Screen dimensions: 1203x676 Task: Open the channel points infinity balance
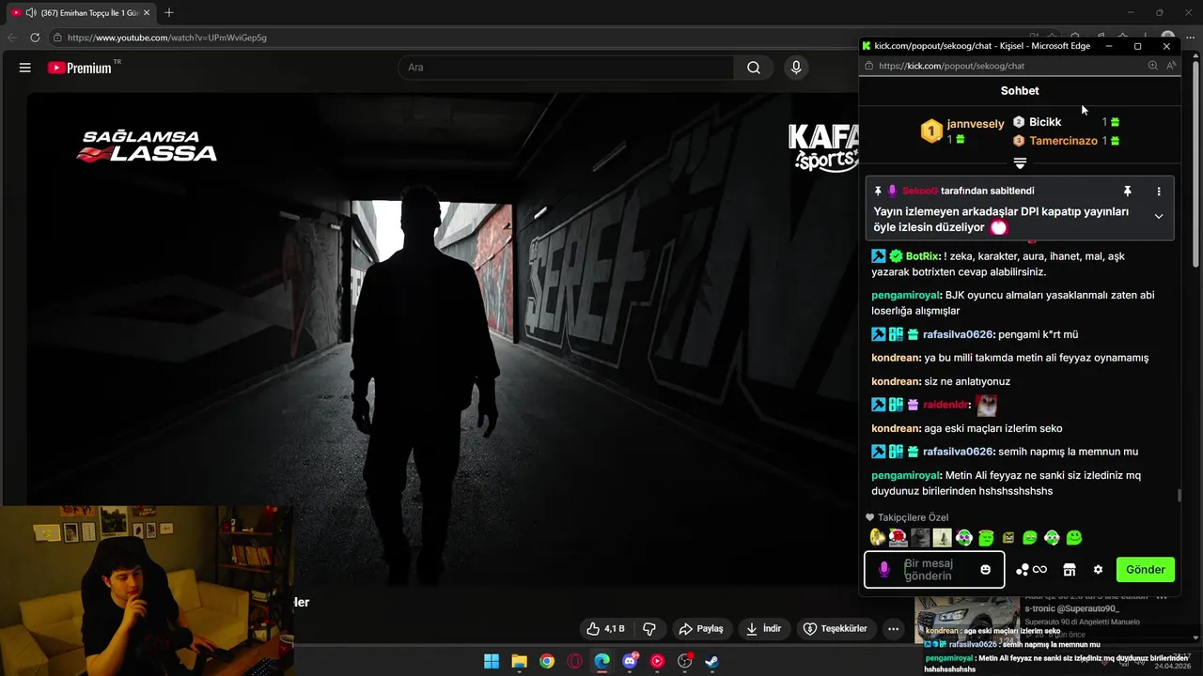tap(1031, 569)
